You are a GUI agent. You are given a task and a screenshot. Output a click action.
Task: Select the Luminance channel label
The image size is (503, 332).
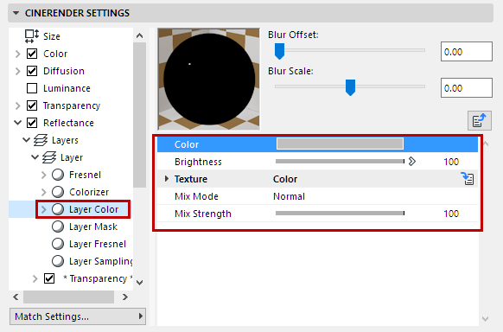click(67, 88)
